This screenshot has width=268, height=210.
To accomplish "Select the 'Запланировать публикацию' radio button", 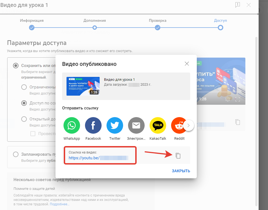I will (x=16, y=154).
